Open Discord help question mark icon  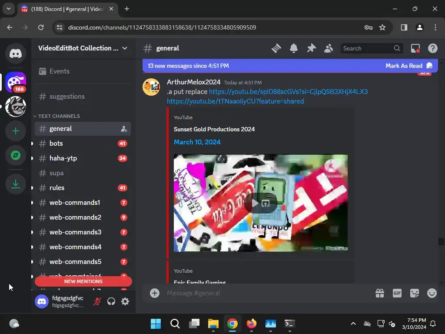pos(432,48)
